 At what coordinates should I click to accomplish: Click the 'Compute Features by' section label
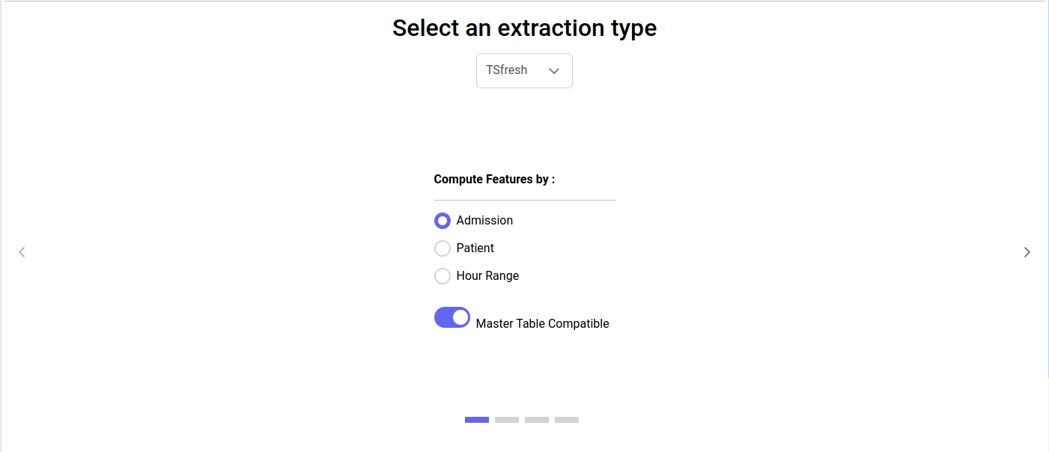click(494, 180)
